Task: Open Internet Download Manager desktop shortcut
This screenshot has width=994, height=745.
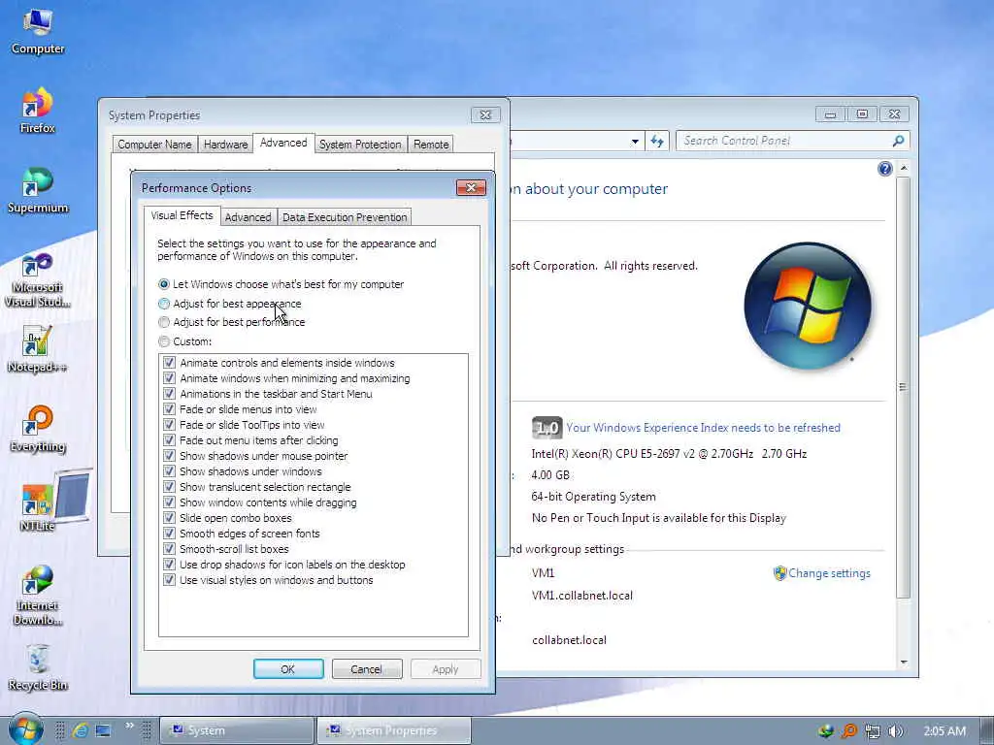Action: click(38, 595)
